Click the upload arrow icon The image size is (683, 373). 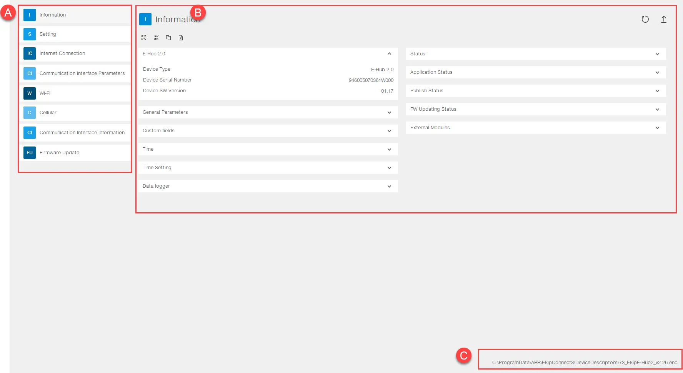point(663,19)
